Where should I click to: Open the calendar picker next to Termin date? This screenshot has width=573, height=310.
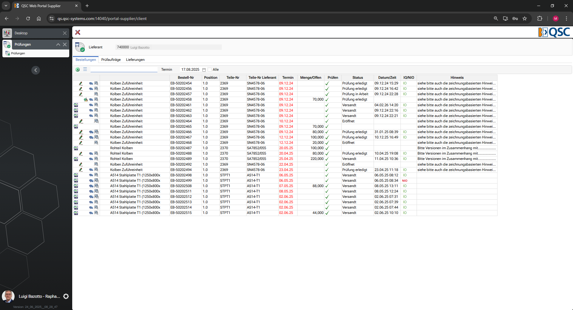pos(204,70)
